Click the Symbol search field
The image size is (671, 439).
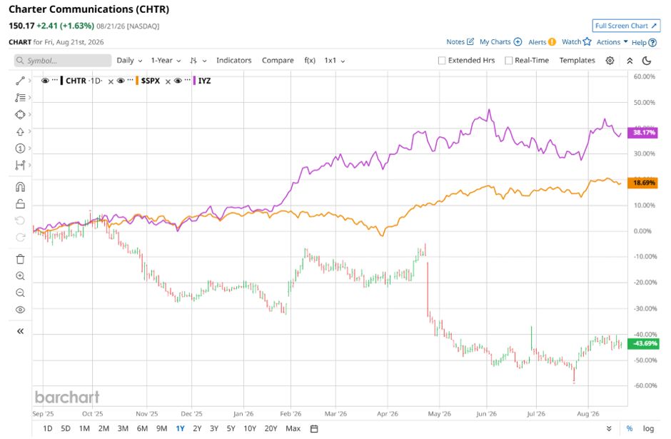coord(63,61)
